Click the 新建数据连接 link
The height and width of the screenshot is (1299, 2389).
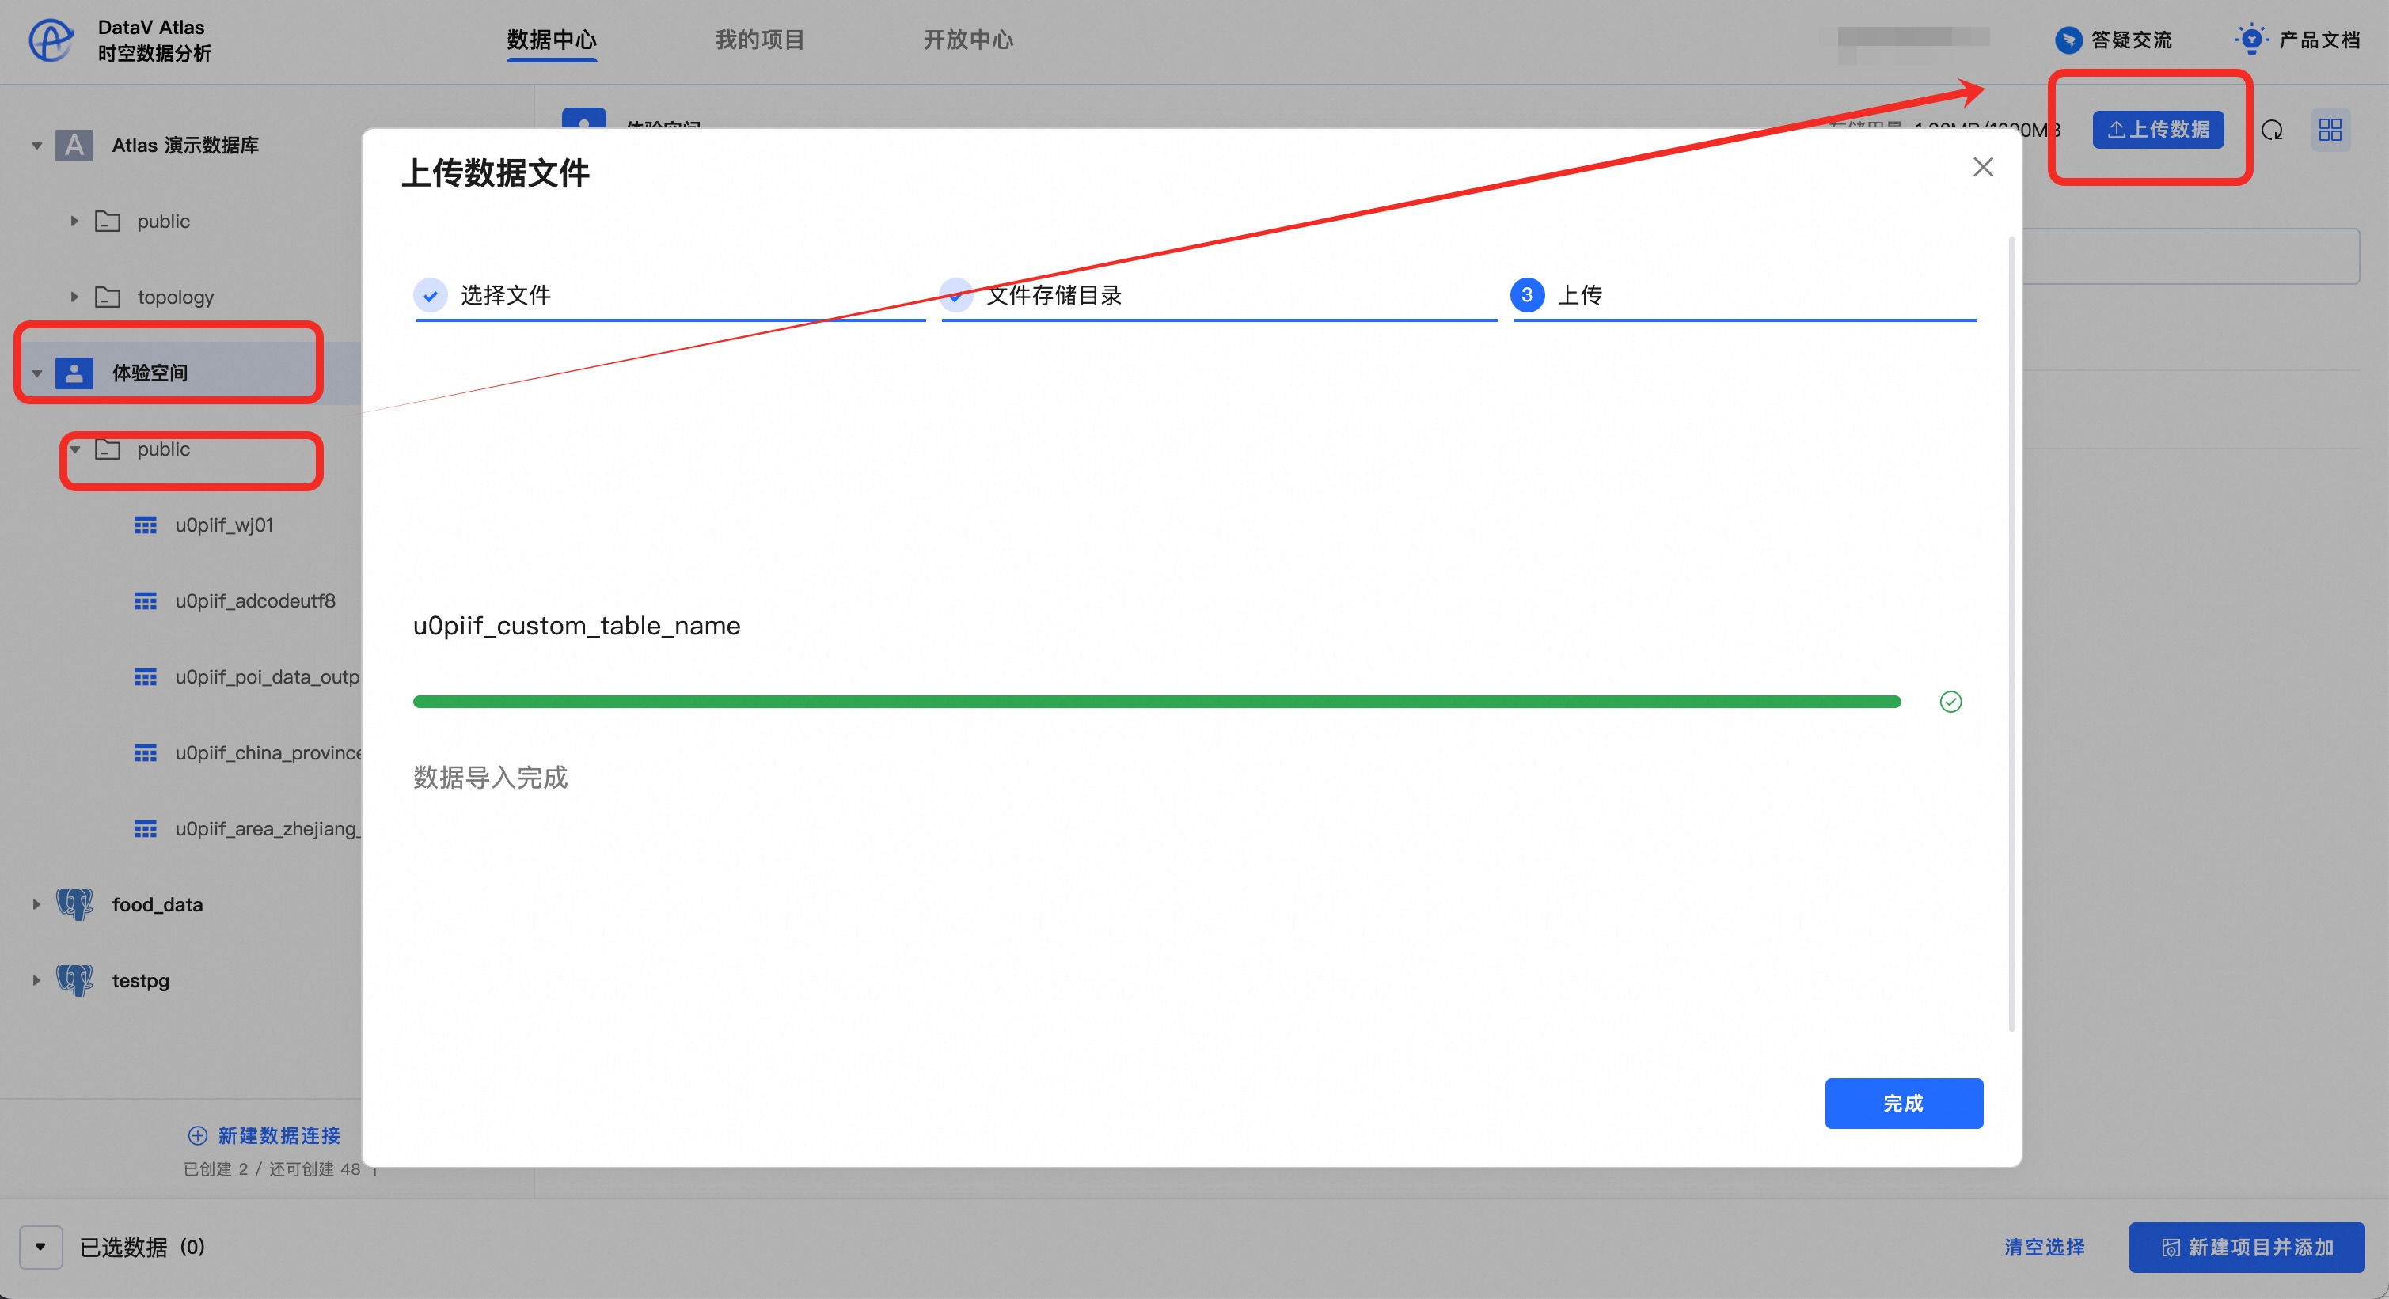click(265, 1136)
